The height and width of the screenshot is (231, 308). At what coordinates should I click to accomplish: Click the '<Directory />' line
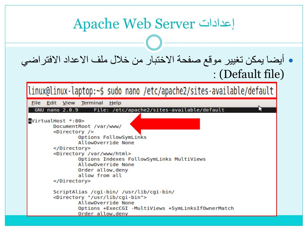[x=73, y=132]
